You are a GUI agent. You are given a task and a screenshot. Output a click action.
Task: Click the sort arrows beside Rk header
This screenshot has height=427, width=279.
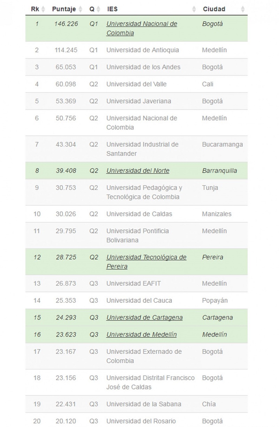(x=43, y=9)
